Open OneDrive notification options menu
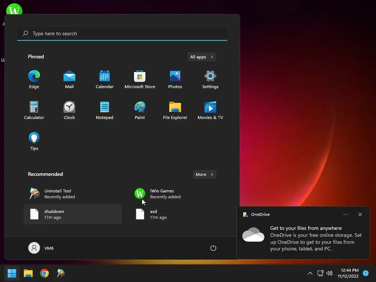376x282 pixels. (346, 214)
